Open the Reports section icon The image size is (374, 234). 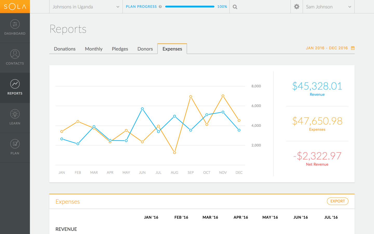(15, 84)
